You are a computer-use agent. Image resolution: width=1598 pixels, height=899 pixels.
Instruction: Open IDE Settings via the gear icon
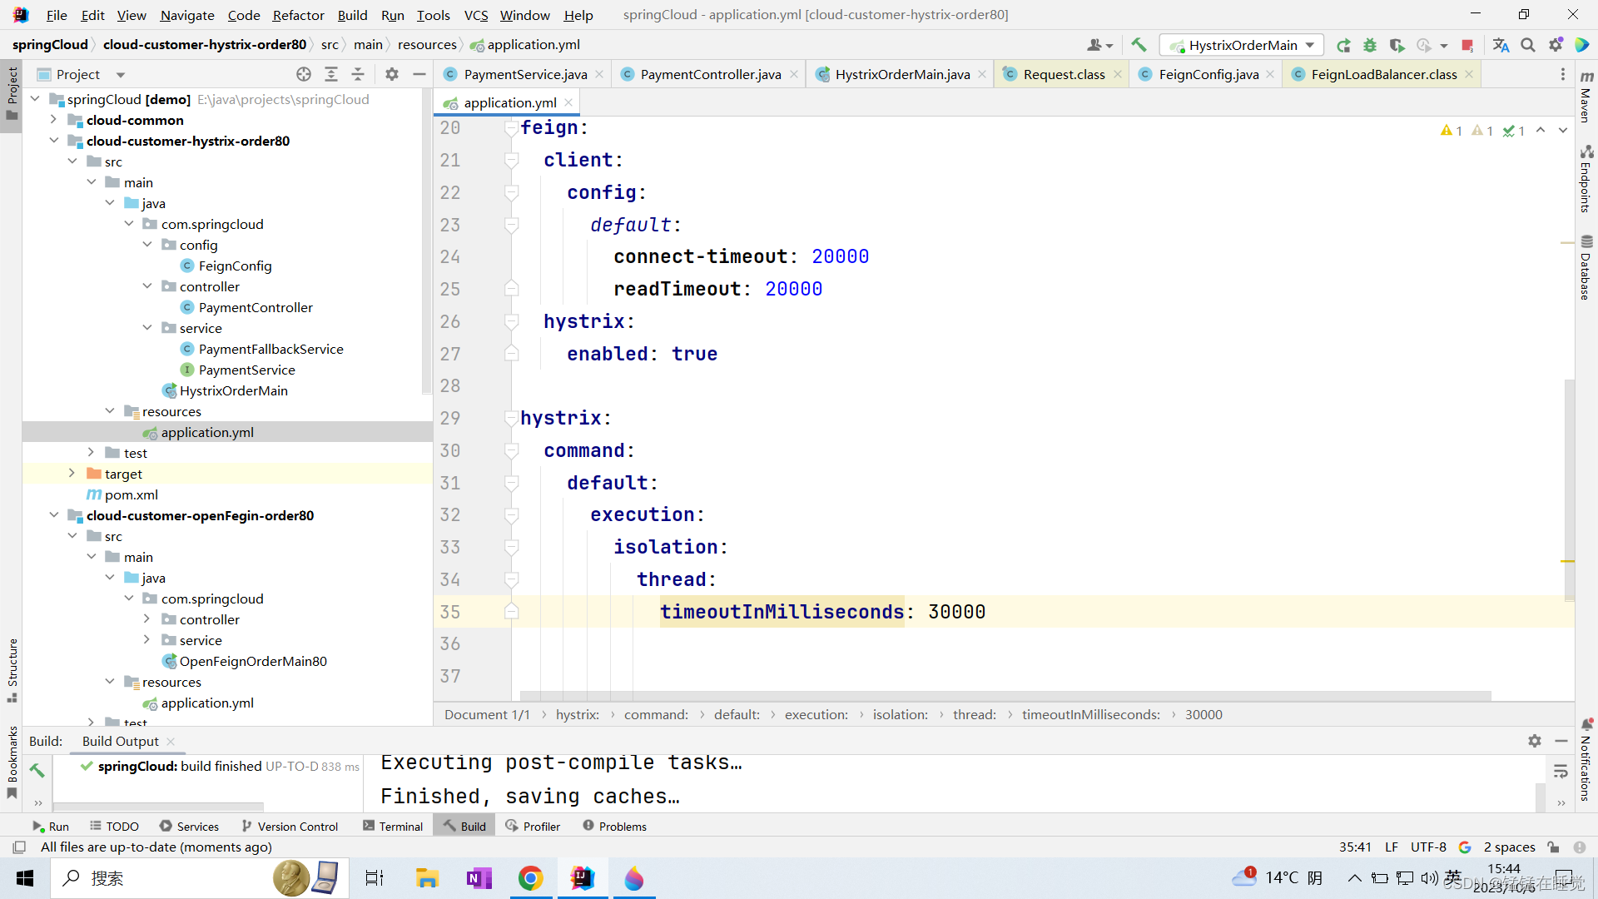1556,45
